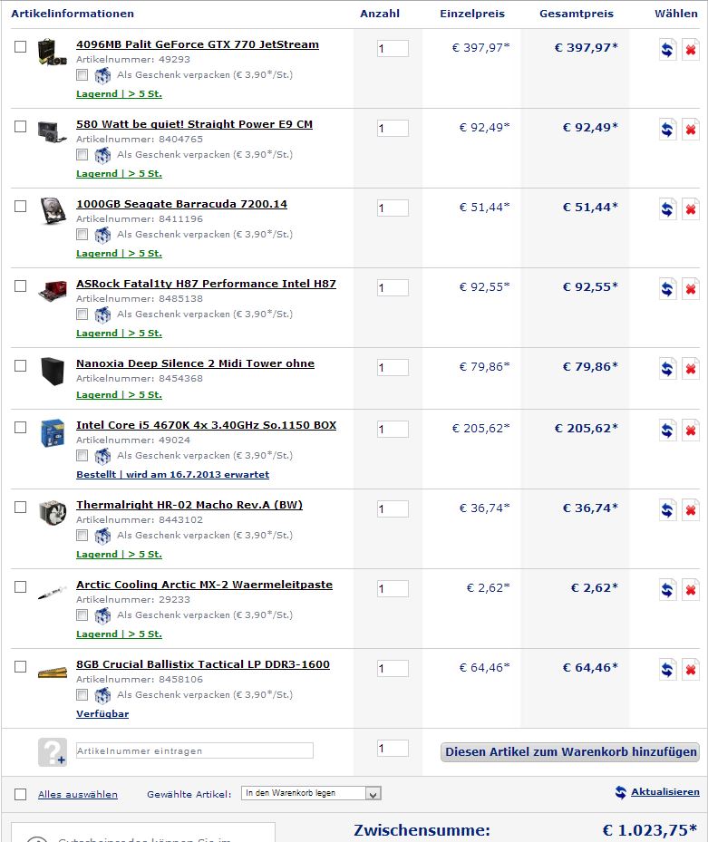Delete Thermalright HR-02 Macho cooler
Image resolution: width=708 pixels, height=842 pixels.
pyautogui.click(x=690, y=510)
